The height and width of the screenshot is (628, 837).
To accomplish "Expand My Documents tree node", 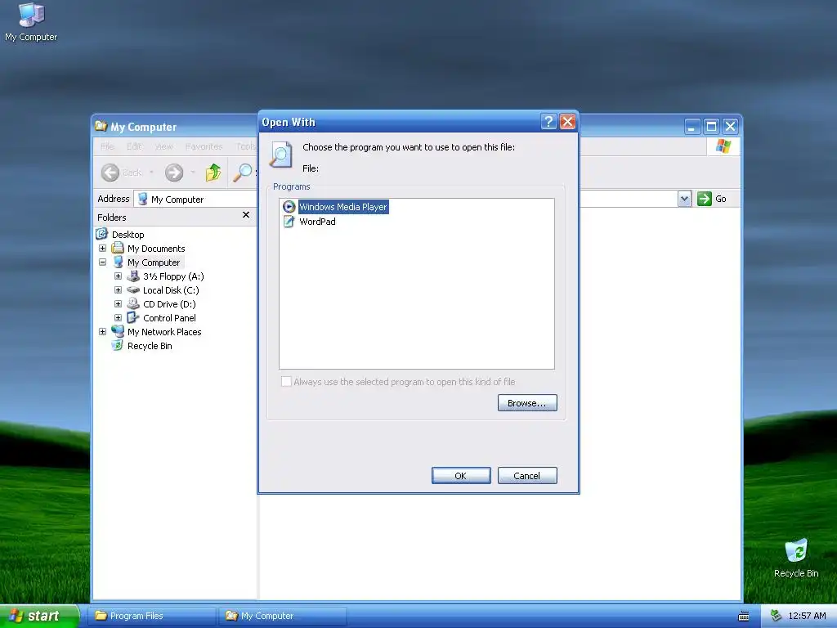I will coord(102,249).
